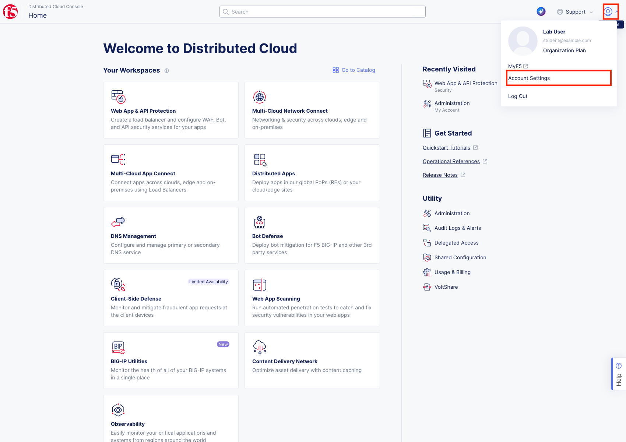Screen dimensions: 626x442
Task: Open the Observability eye icon
Action: (118, 410)
